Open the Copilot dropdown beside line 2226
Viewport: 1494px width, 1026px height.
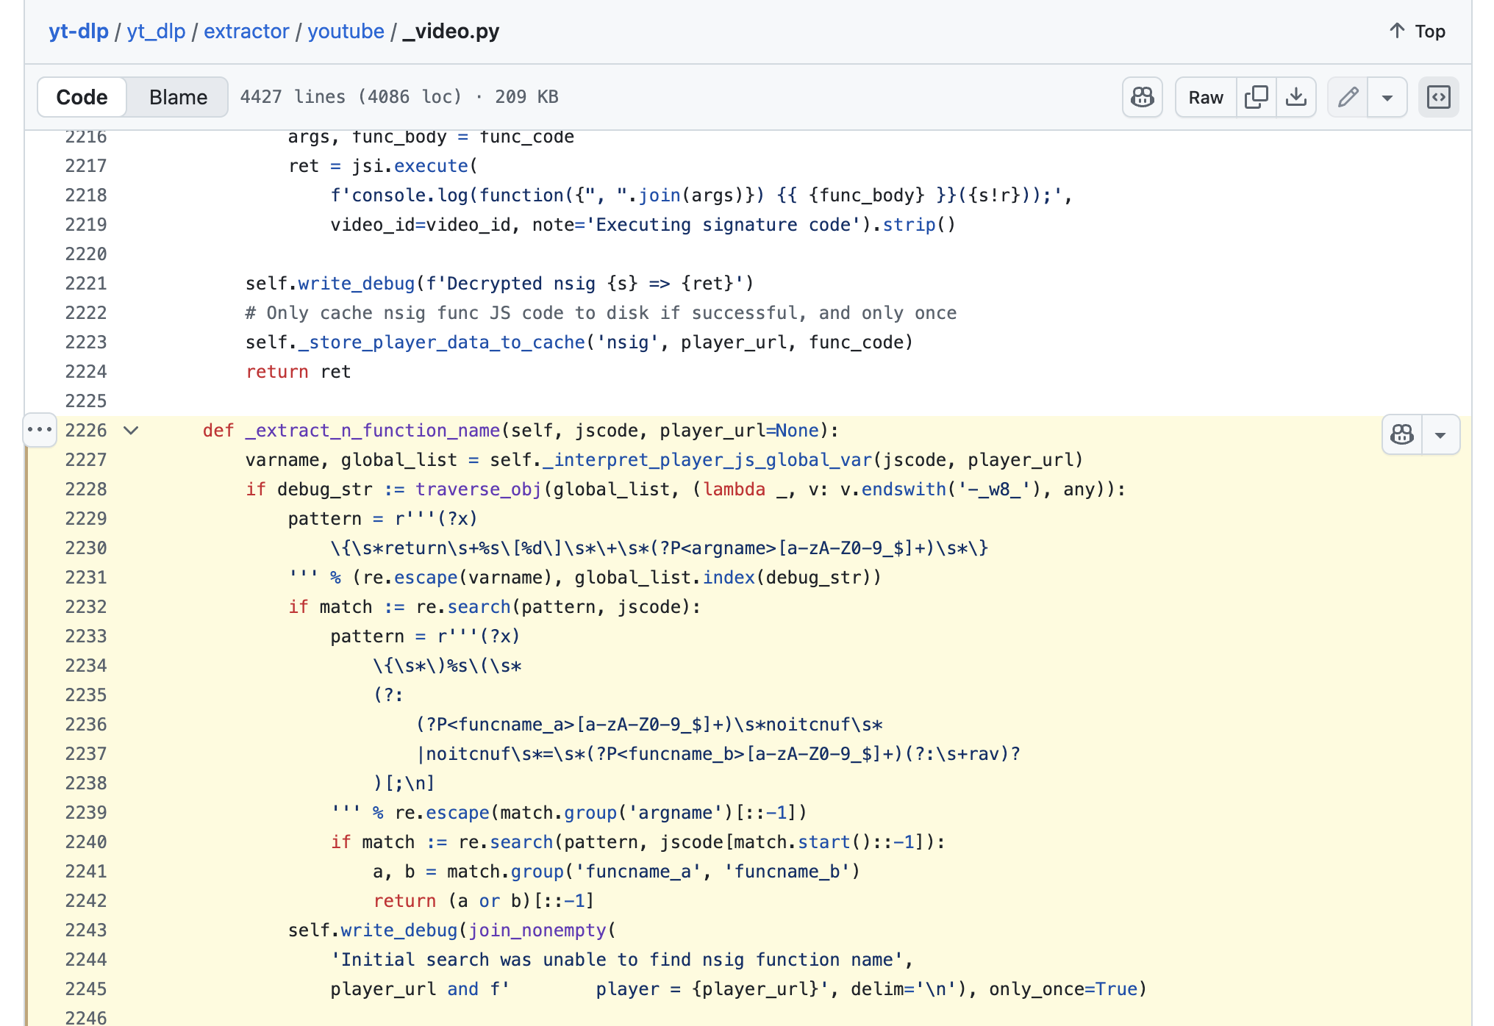1440,434
